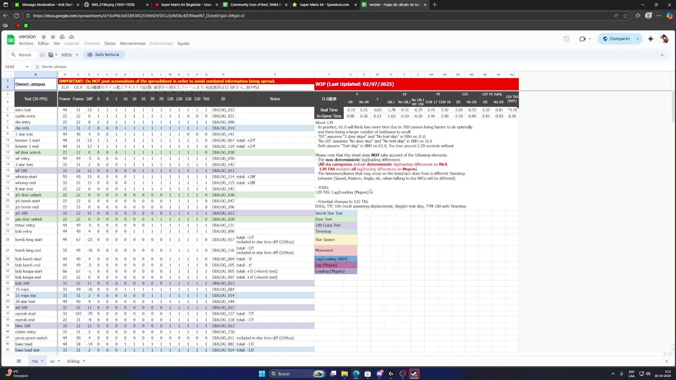Click the Copilot icon in Edge

670,16
